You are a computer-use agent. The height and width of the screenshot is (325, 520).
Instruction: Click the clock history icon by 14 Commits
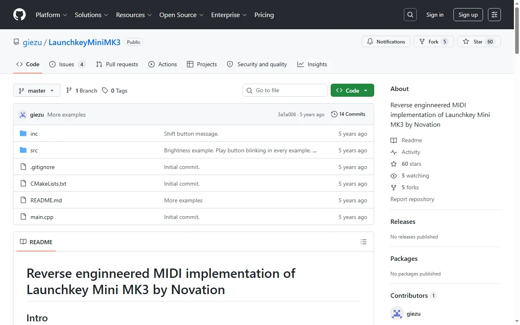click(334, 114)
